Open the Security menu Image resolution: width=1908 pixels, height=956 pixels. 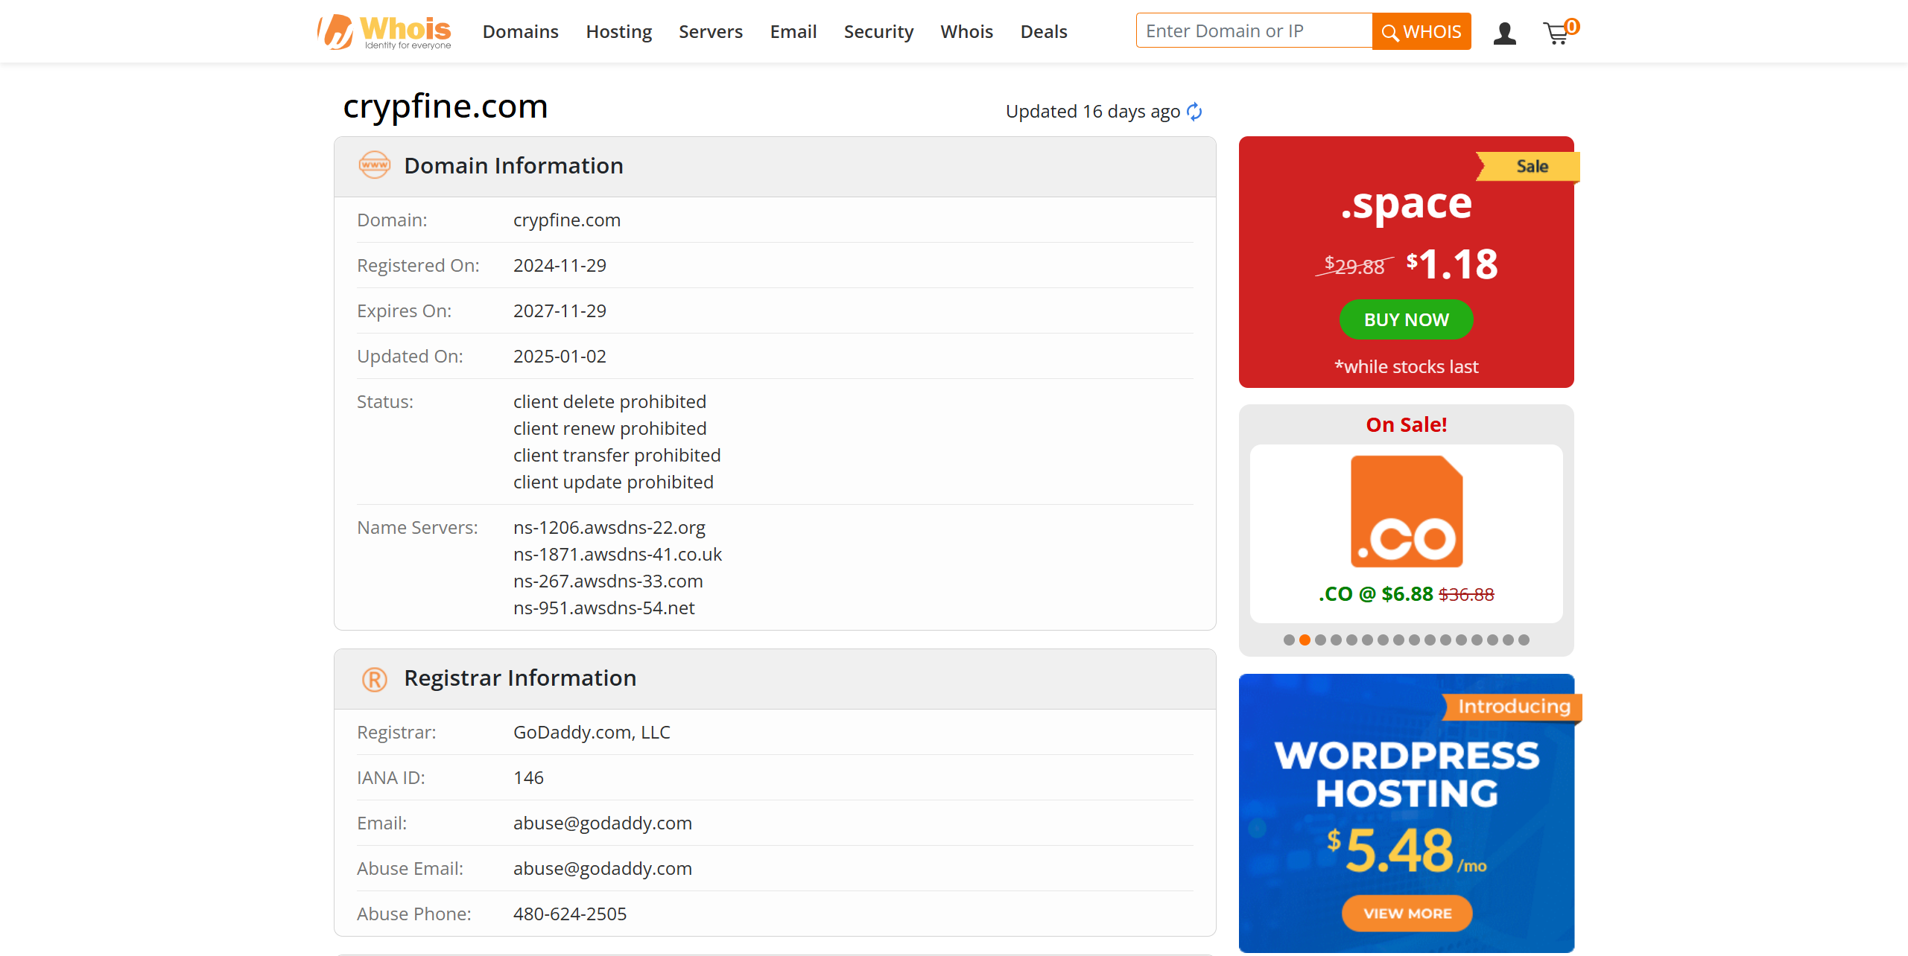coord(878,32)
